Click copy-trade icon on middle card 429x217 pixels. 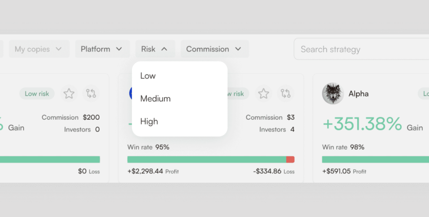pos(286,94)
